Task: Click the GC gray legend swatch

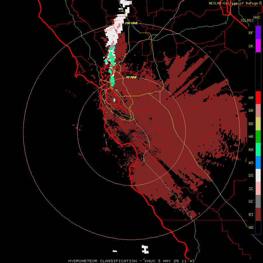Action: (x=258, y=201)
